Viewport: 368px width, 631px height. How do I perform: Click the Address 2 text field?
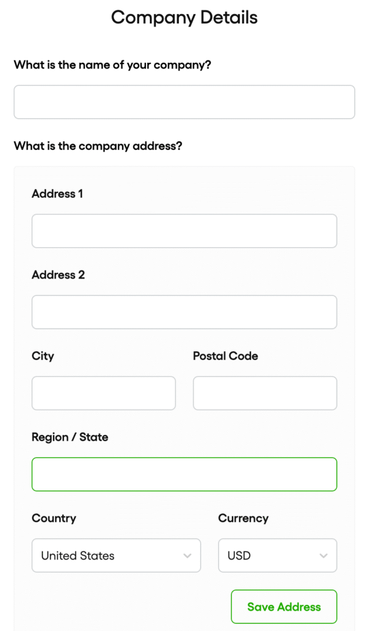184,312
